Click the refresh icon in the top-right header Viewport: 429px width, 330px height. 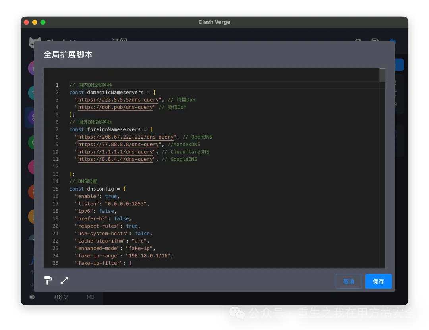tap(358, 42)
